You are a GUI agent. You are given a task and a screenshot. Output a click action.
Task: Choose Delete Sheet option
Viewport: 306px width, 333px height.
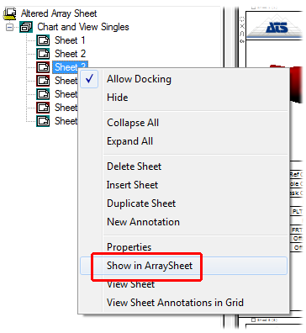click(134, 166)
